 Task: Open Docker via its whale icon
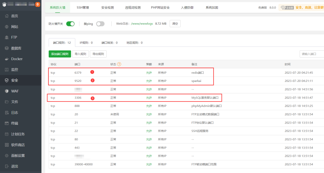tap(7, 59)
